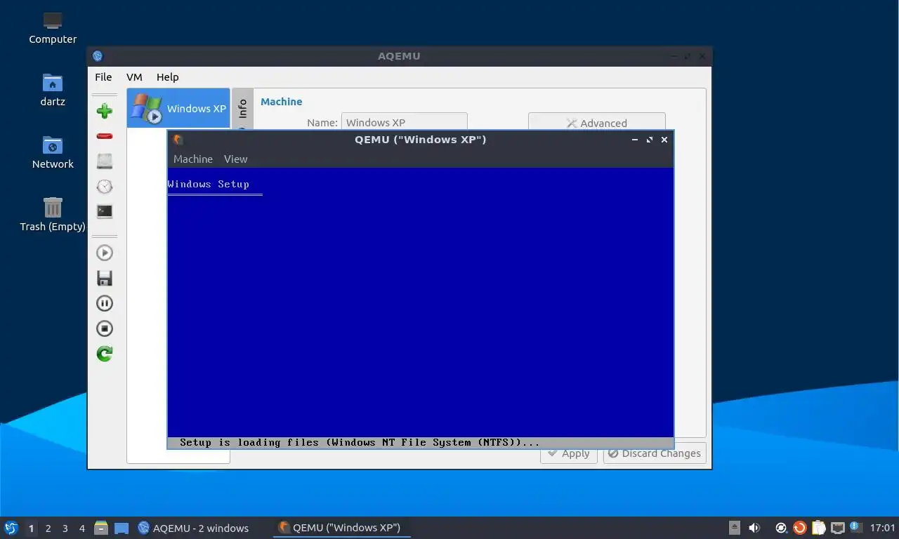Close the QEMU ("Windows XP") window
Screen dimensions: 899x539
pyautogui.click(x=664, y=140)
